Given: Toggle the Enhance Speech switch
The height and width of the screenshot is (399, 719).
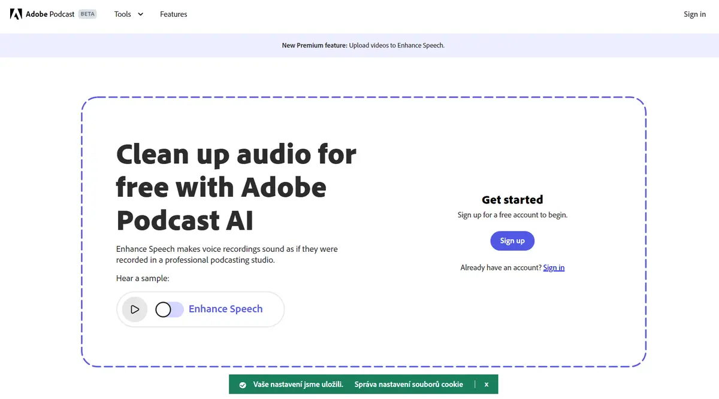Looking at the screenshot, I should coord(169,309).
